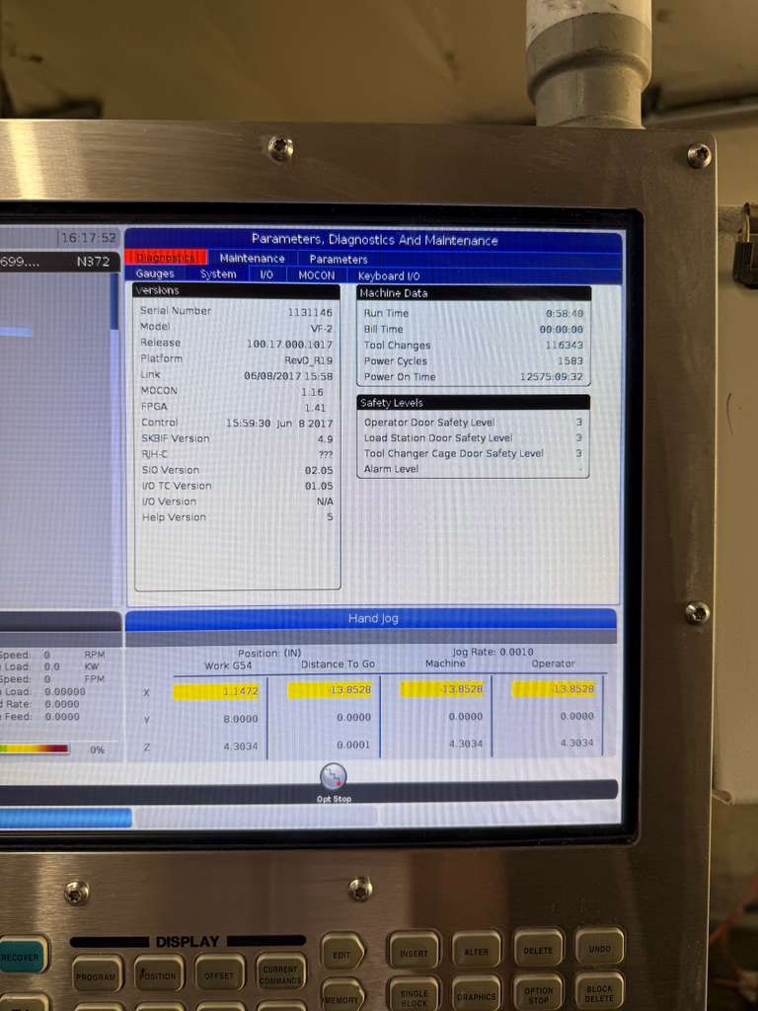The image size is (758, 1011).
Task: Click the EDIT mode key
Action: [x=342, y=953]
